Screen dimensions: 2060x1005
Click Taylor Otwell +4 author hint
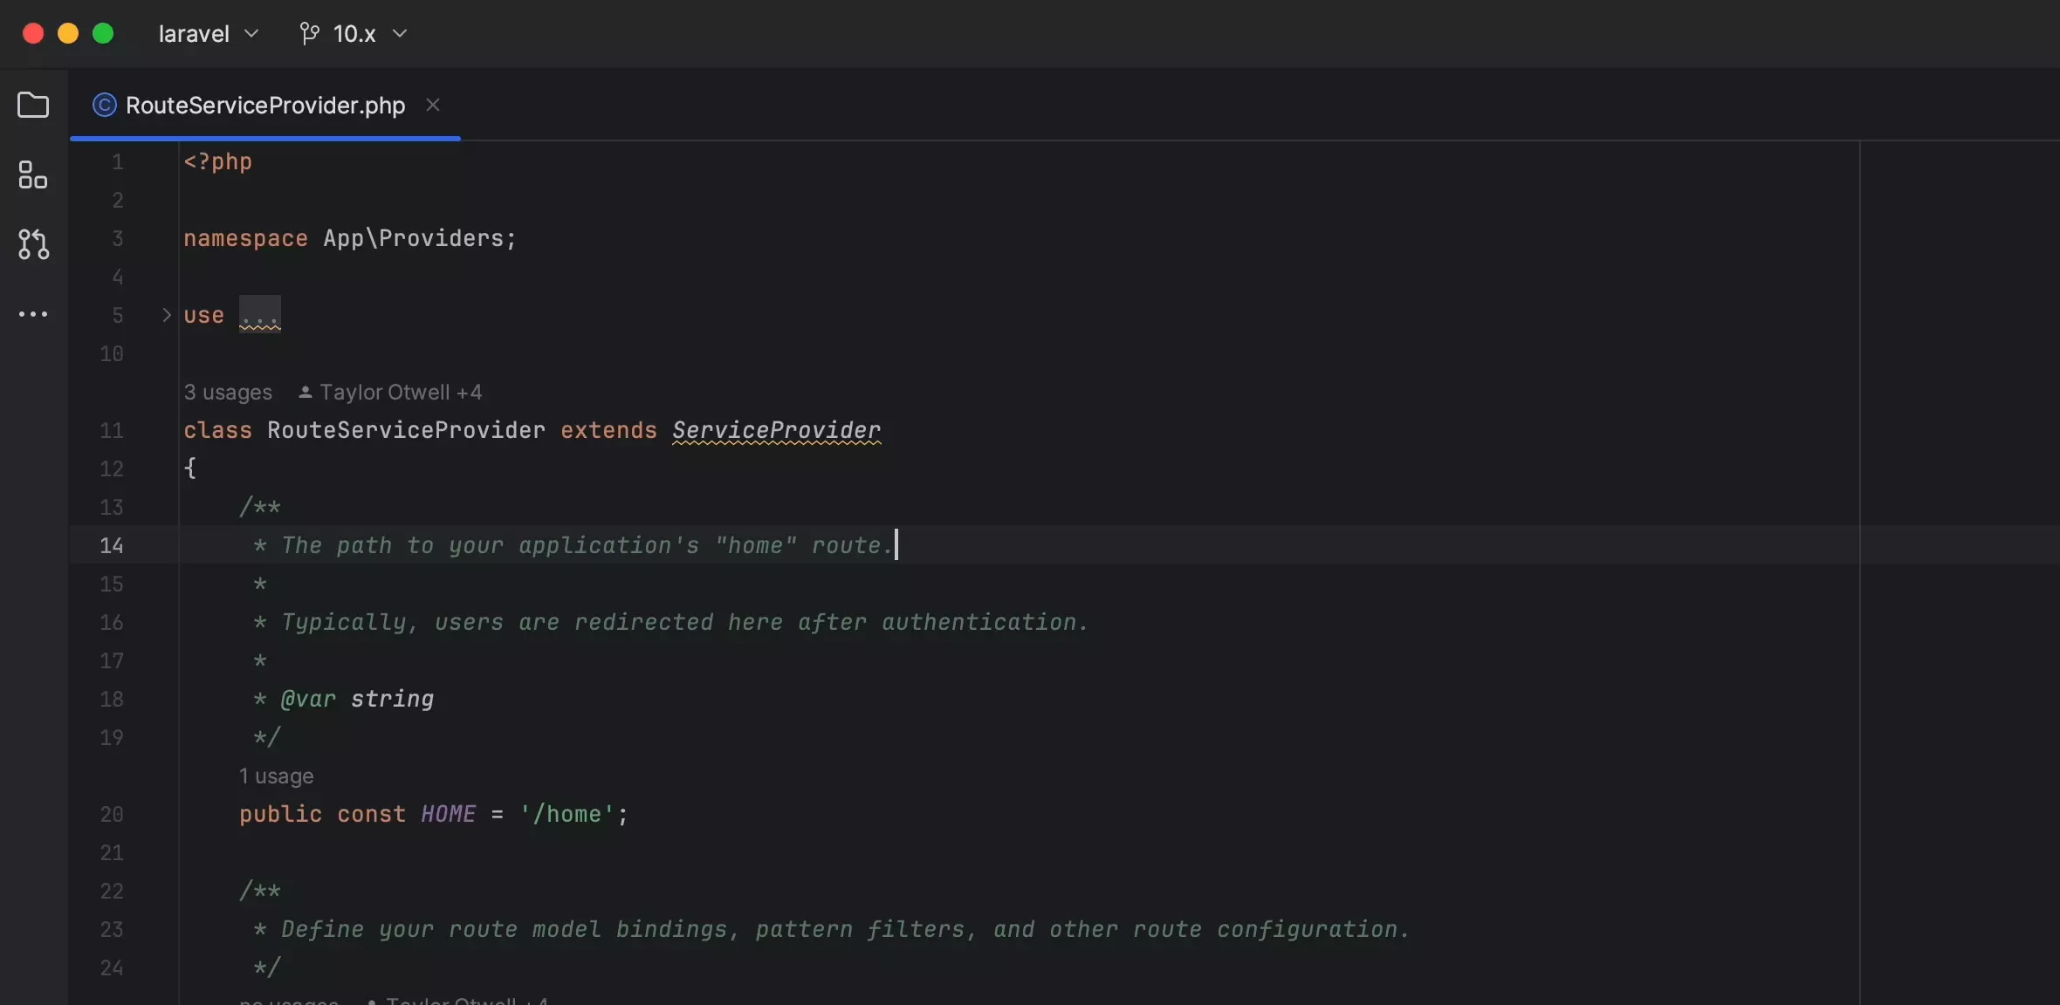(x=400, y=393)
